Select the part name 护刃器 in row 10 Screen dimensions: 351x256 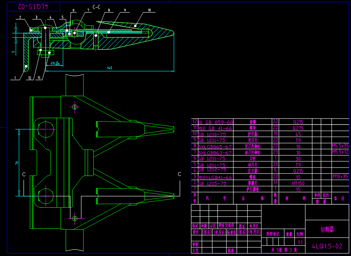[x=253, y=134]
